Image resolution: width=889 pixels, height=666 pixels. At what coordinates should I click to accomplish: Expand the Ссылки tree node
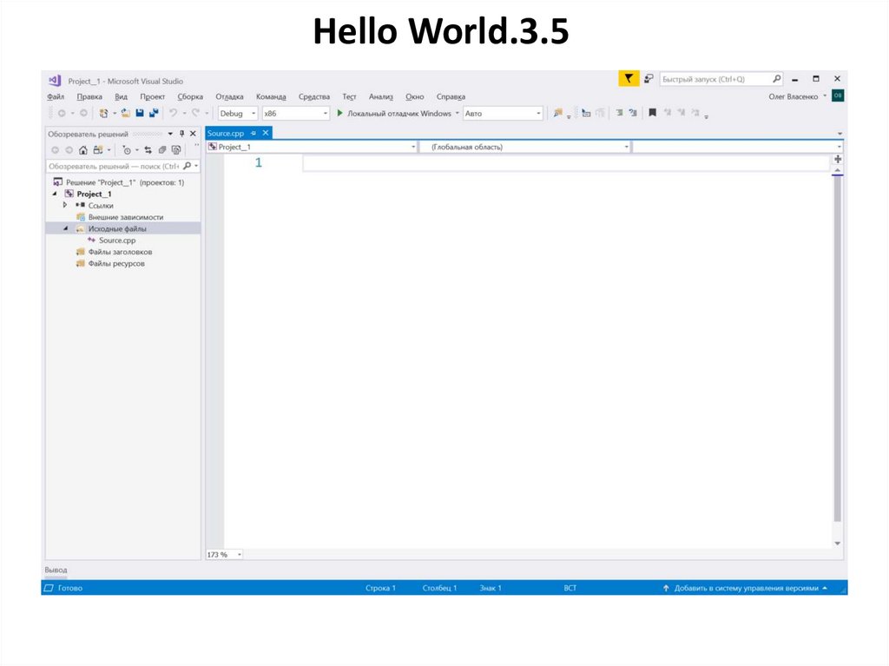(x=65, y=206)
